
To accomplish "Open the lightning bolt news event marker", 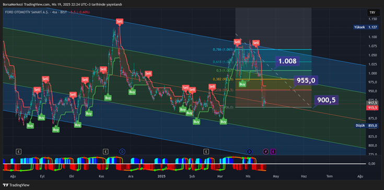I will (x=266, y=152).
